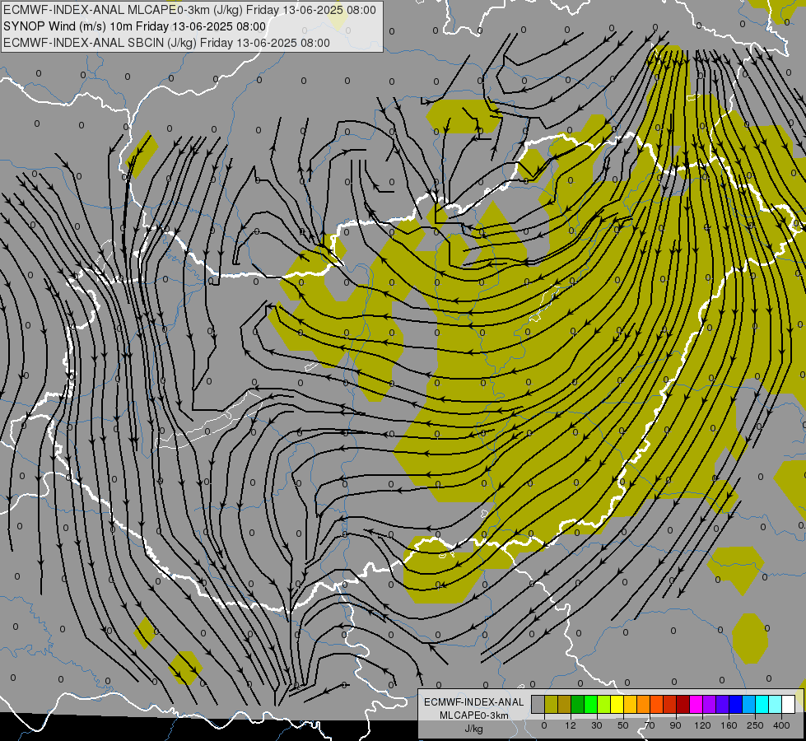Click the pure yellow legend swatch
The width and height of the screenshot is (806, 741).
[617, 704]
